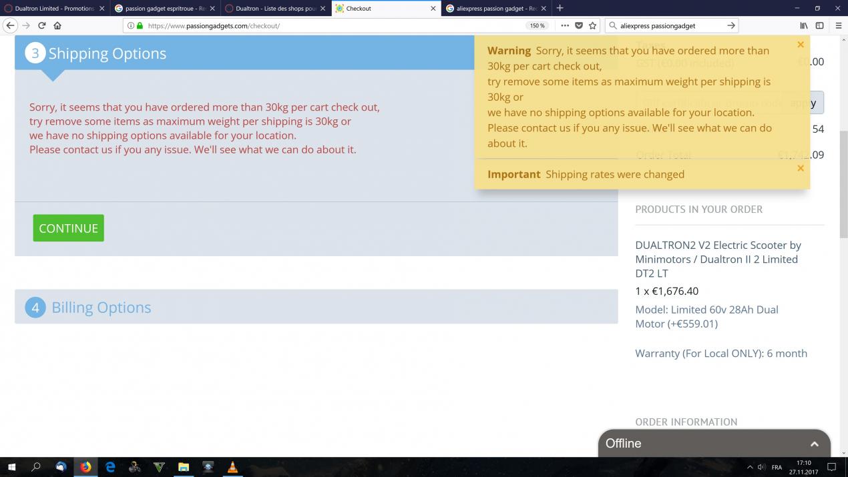This screenshot has width=848, height=477.
Task: Close the Dualtron Limited - Promotions tab
Action: pos(101,9)
